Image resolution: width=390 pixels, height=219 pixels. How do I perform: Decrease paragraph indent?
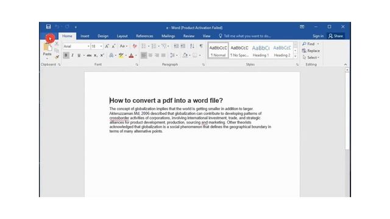click(176, 46)
